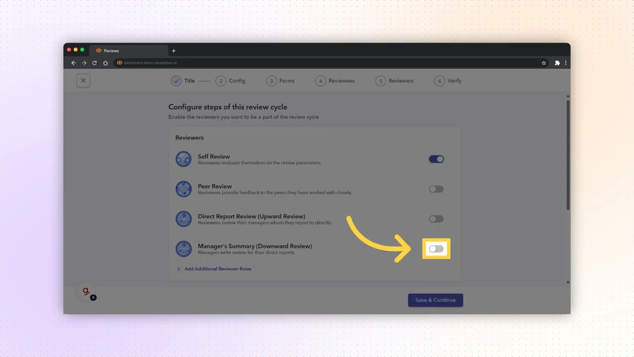
Task: Click the Reviewers section heading
Action: point(190,138)
